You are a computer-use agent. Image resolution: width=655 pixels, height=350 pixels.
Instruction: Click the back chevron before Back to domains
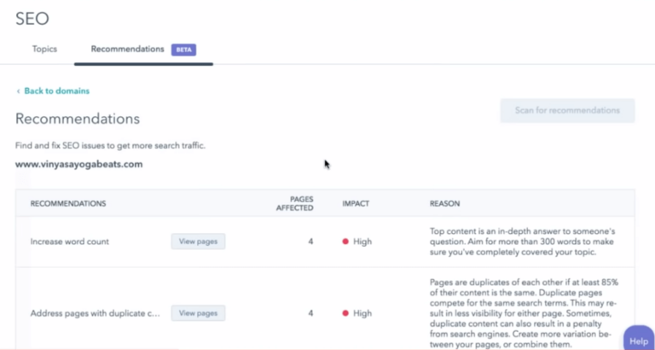pos(18,91)
